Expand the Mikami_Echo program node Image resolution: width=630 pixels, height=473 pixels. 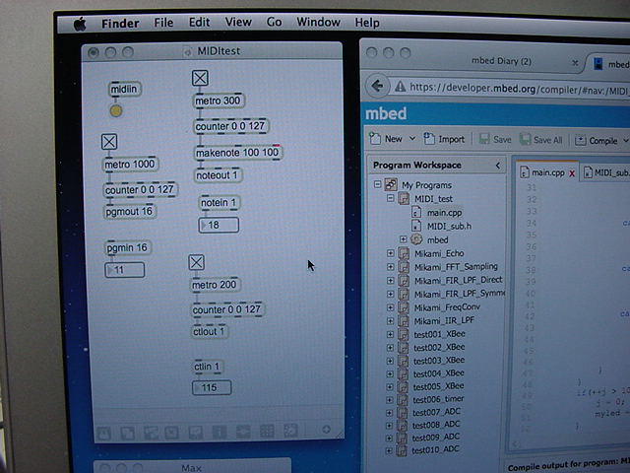[390, 253]
